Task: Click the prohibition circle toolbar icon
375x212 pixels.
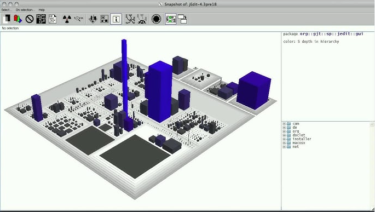Action: pyautogui.click(x=30, y=19)
